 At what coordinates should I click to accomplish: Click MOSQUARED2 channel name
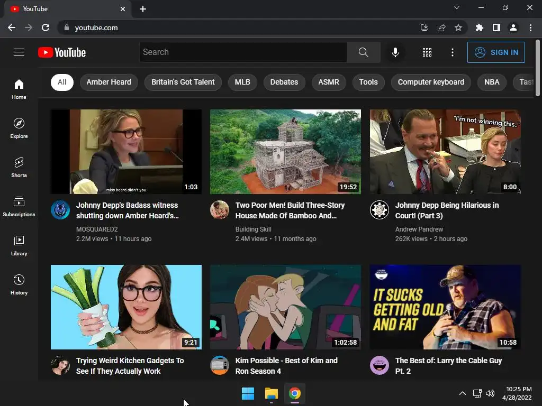pyautogui.click(x=97, y=229)
